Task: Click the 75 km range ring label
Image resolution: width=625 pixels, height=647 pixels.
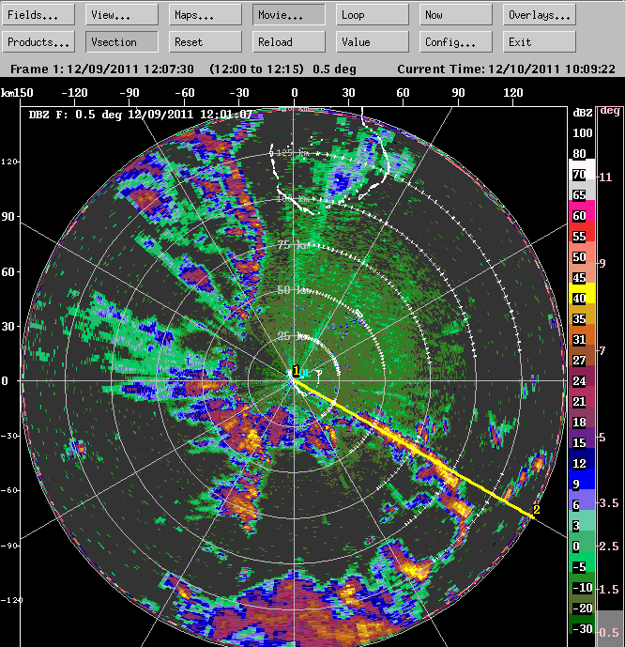Action: [294, 245]
